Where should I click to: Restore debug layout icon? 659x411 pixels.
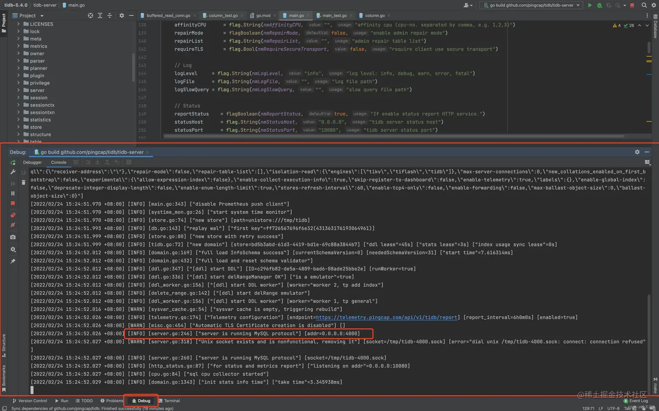pyautogui.click(x=647, y=162)
